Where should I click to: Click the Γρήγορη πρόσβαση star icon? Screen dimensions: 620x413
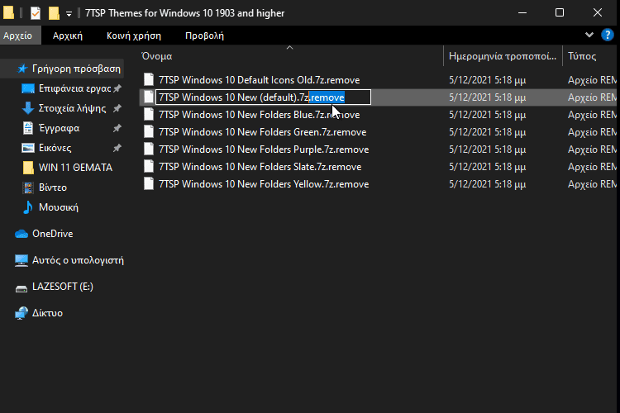[22, 69]
